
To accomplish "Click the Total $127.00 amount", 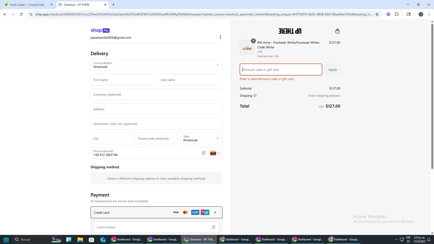I will click(x=333, y=106).
